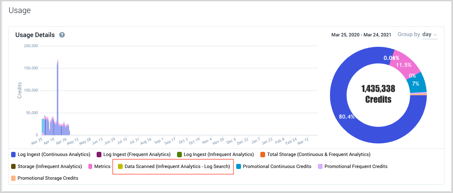Click the Group by chevron arrow
Screen dimensions: 453x193
(436, 35)
